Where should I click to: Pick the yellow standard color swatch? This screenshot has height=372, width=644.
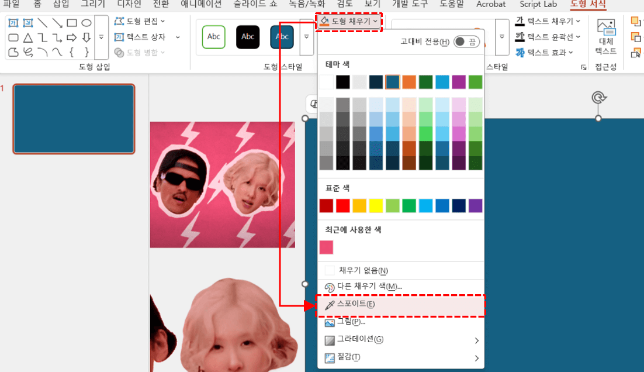(376, 205)
